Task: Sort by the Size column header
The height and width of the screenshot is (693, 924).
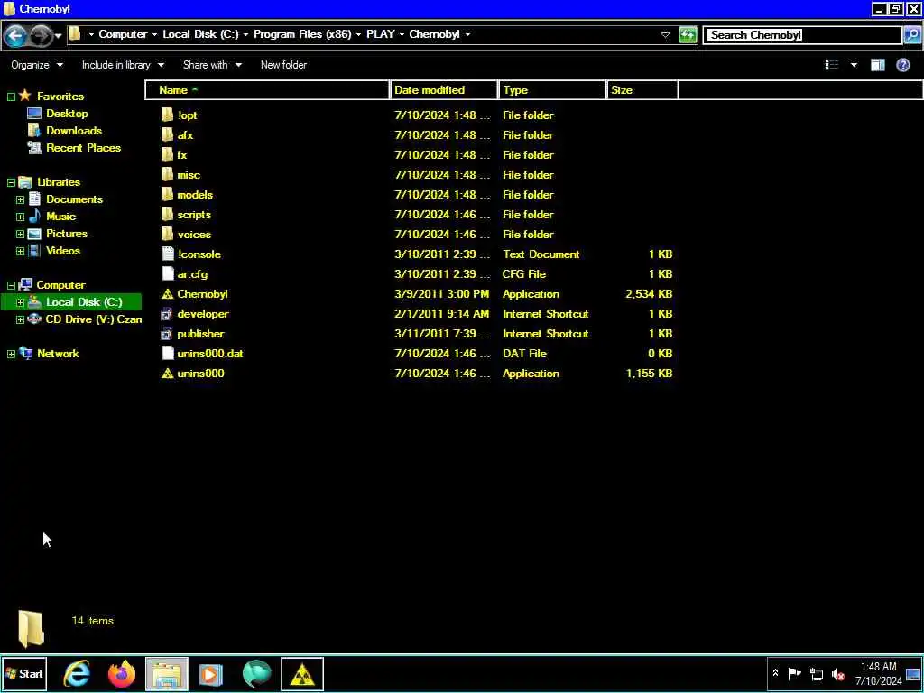Action: pyautogui.click(x=642, y=90)
